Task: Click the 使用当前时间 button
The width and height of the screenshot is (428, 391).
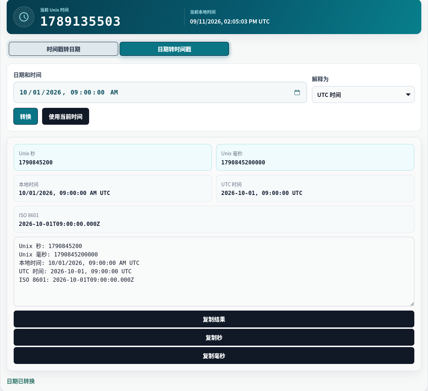Action: click(66, 116)
